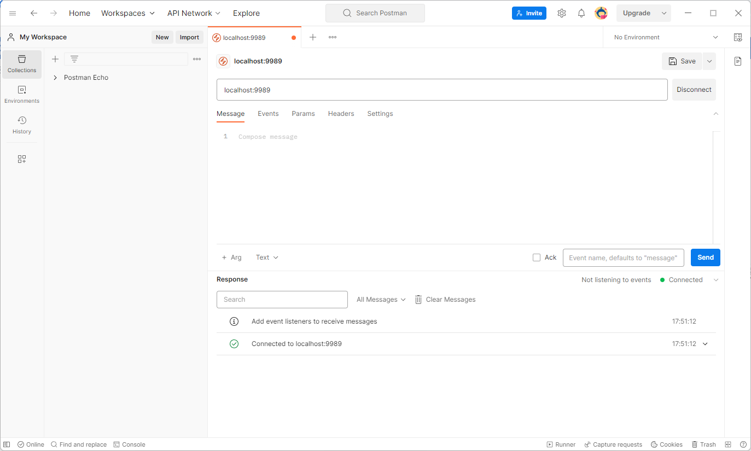
Task: Open the documentation panel icon
Action: 738,61
